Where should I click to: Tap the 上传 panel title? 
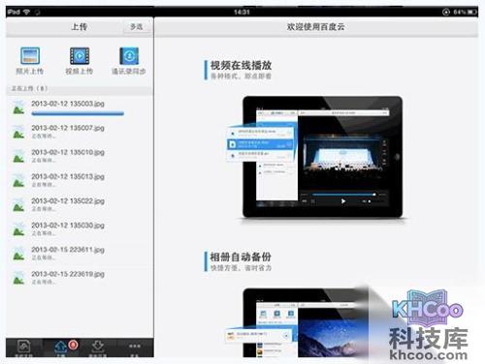80,27
